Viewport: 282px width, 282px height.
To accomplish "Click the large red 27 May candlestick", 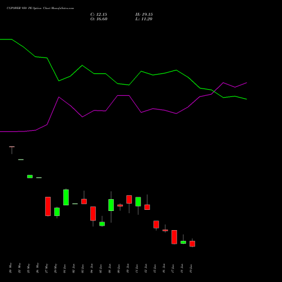I will 48,206.
